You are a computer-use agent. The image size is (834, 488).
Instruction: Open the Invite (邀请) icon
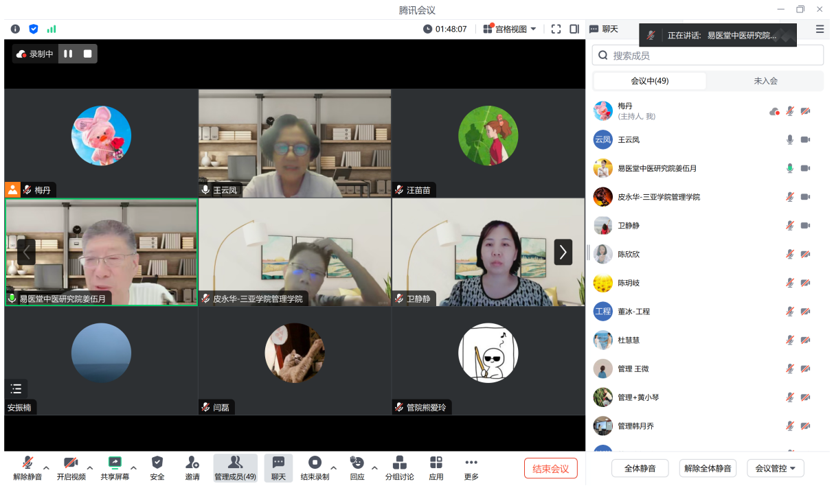coord(192,463)
